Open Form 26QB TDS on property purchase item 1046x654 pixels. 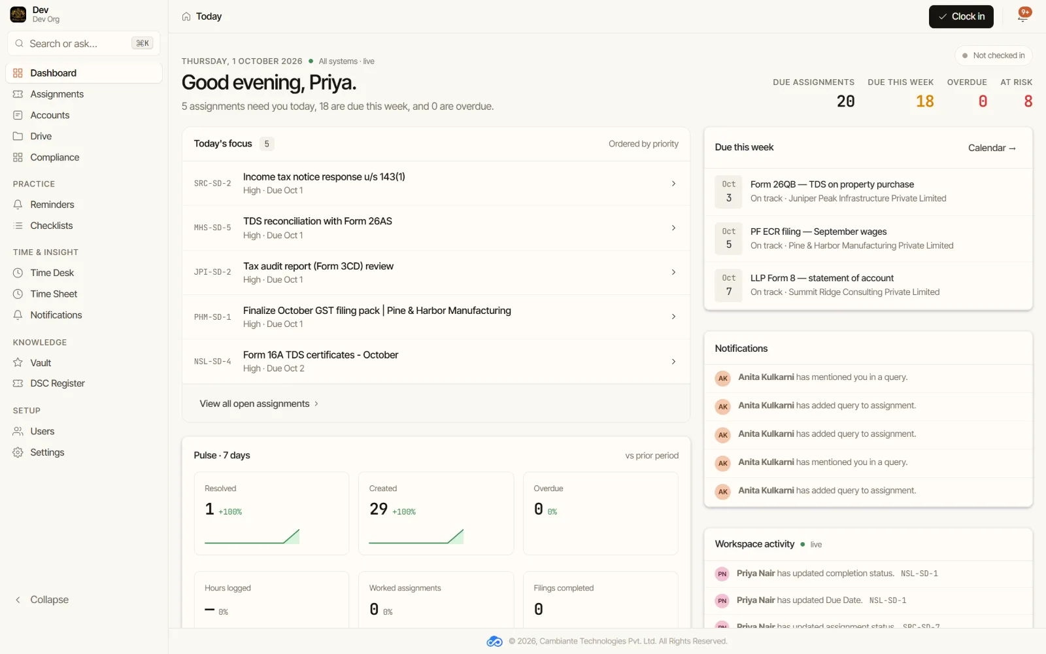coord(868,192)
